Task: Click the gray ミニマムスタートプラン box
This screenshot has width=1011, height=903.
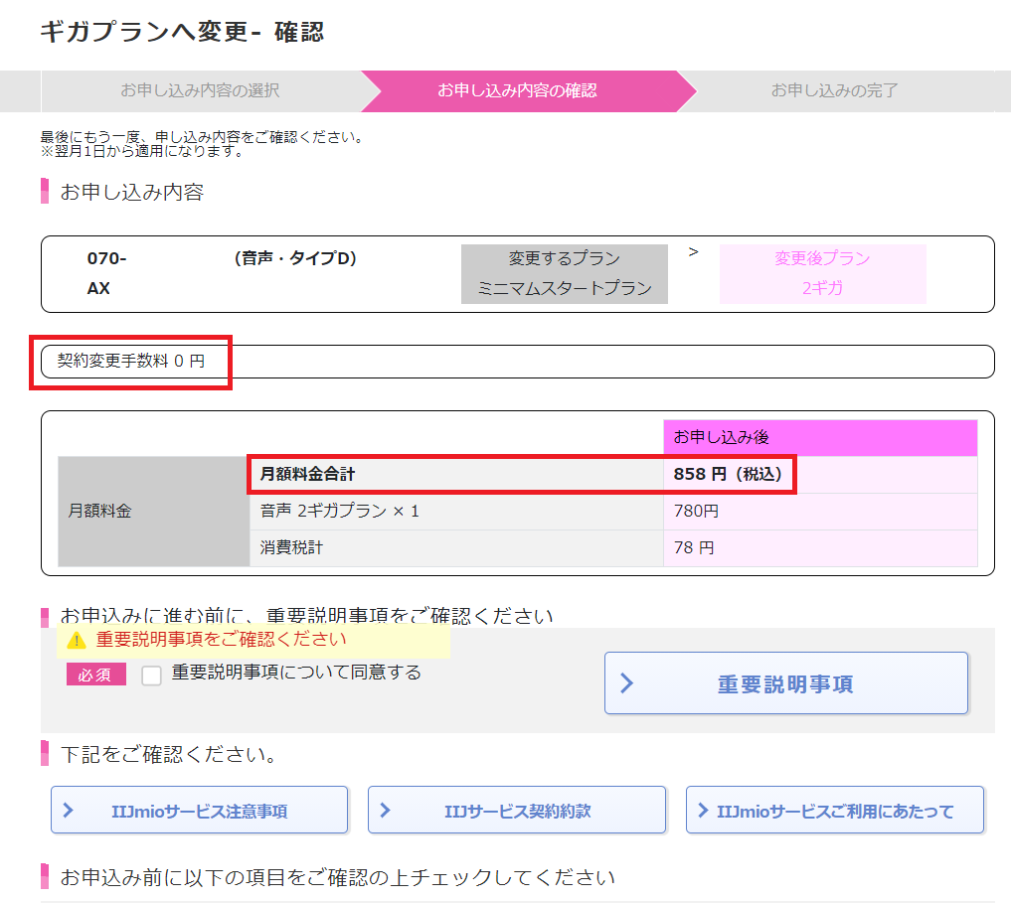Action: click(565, 274)
